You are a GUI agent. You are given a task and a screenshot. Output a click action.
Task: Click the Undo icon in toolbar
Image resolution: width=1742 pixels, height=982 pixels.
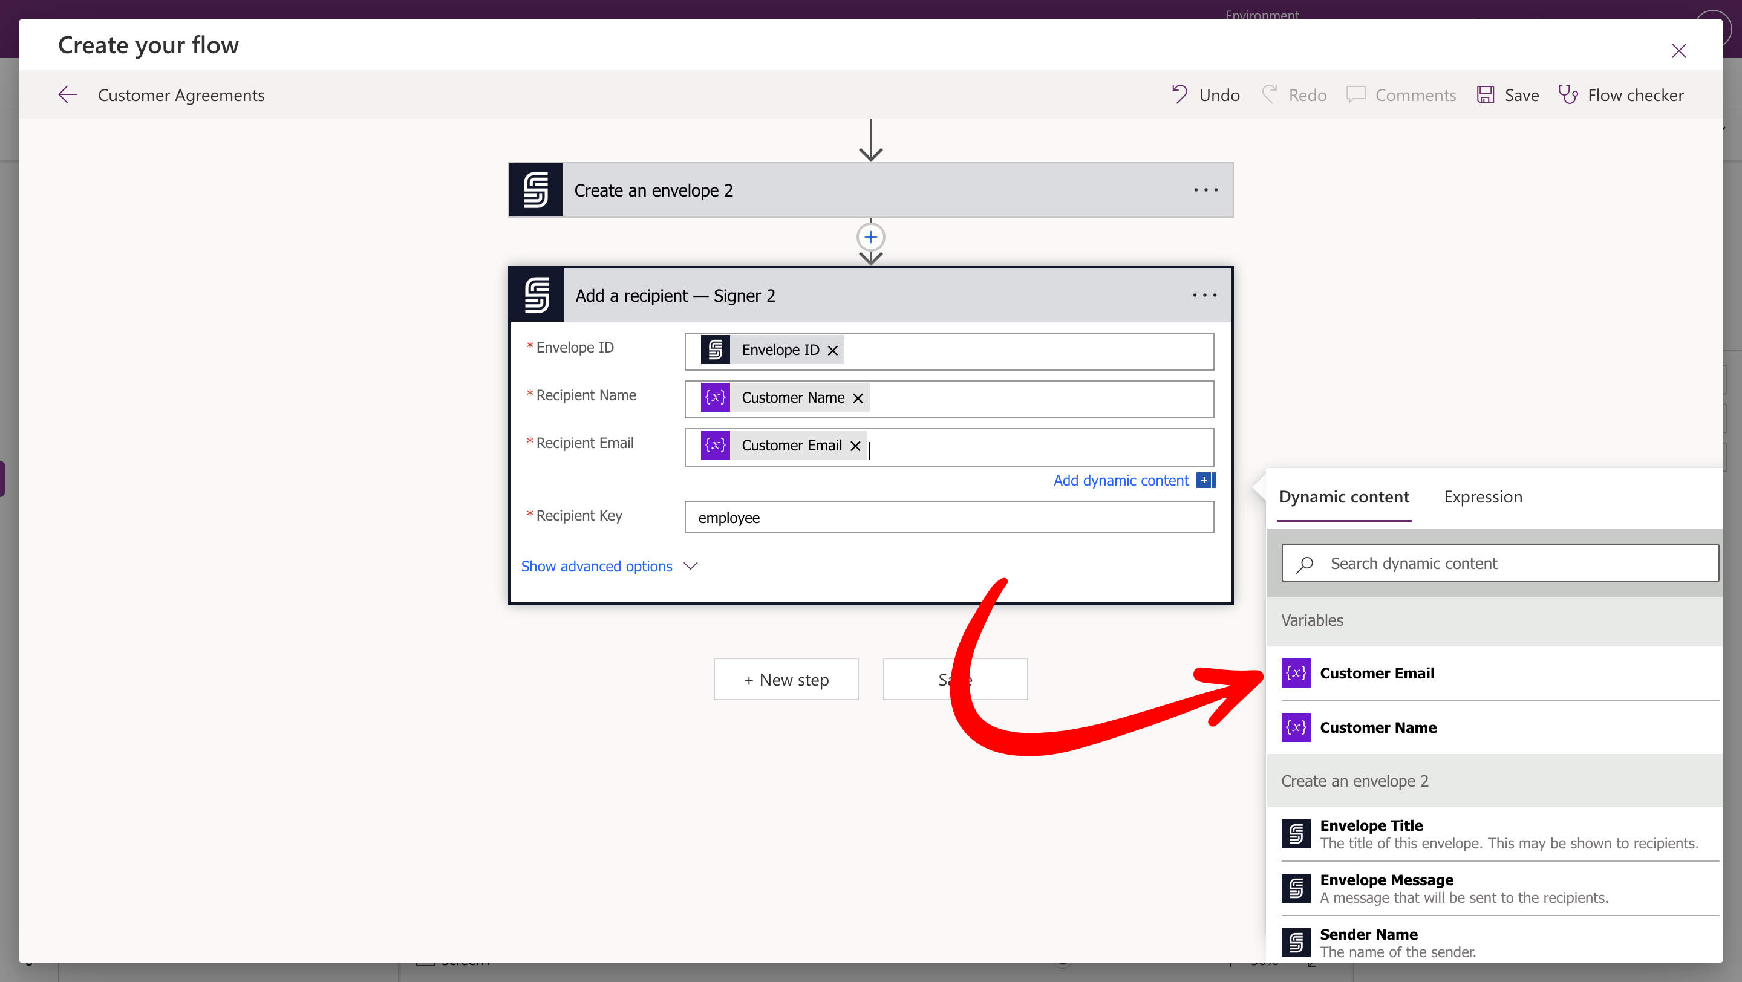(x=1179, y=94)
